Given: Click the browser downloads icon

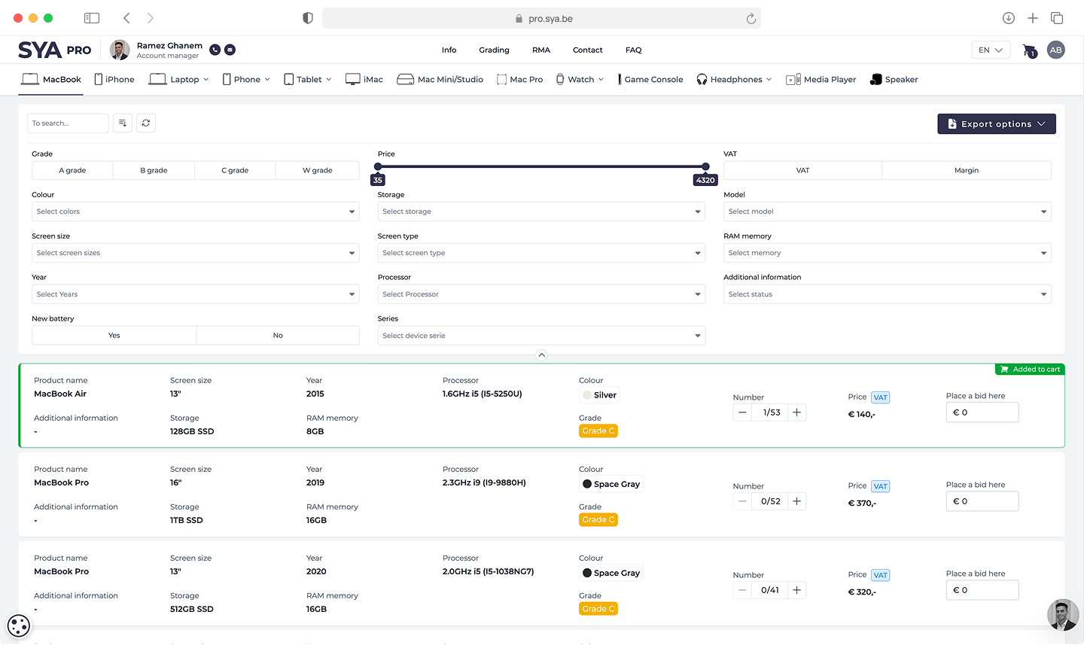Looking at the screenshot, I should (x=1009, y=18).
